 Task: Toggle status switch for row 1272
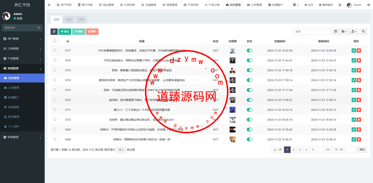tap(250, 100)
